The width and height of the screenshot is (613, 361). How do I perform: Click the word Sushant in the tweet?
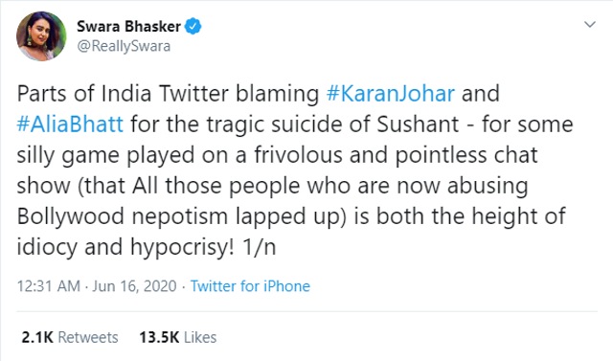[x=418, y=124]
